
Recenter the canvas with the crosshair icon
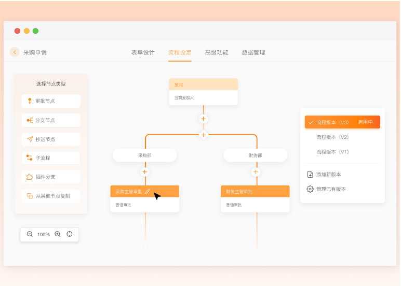pos(70,234)
